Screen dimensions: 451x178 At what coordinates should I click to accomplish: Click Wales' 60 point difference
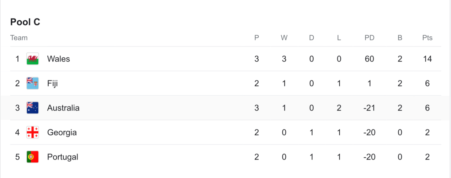(x=370, y=59)
